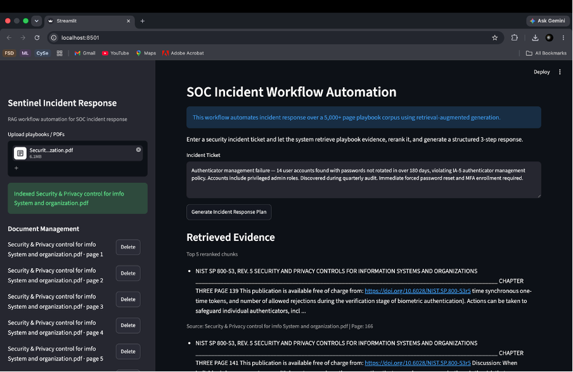Reload the localhost page

click(x=37, y=37)
